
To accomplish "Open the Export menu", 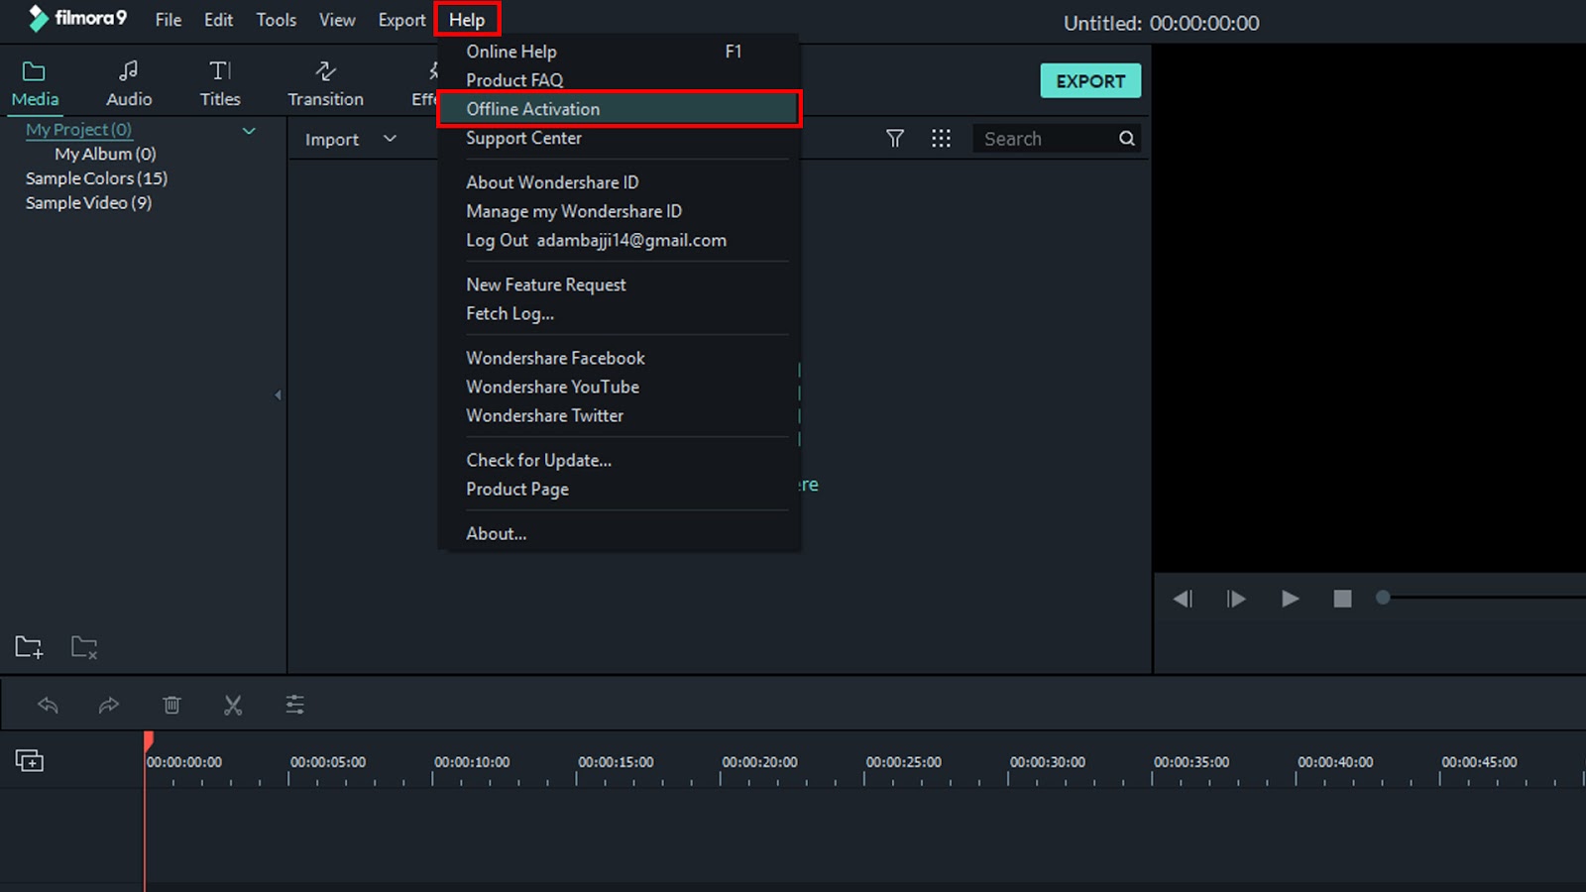I will click(x=401, y=20).
